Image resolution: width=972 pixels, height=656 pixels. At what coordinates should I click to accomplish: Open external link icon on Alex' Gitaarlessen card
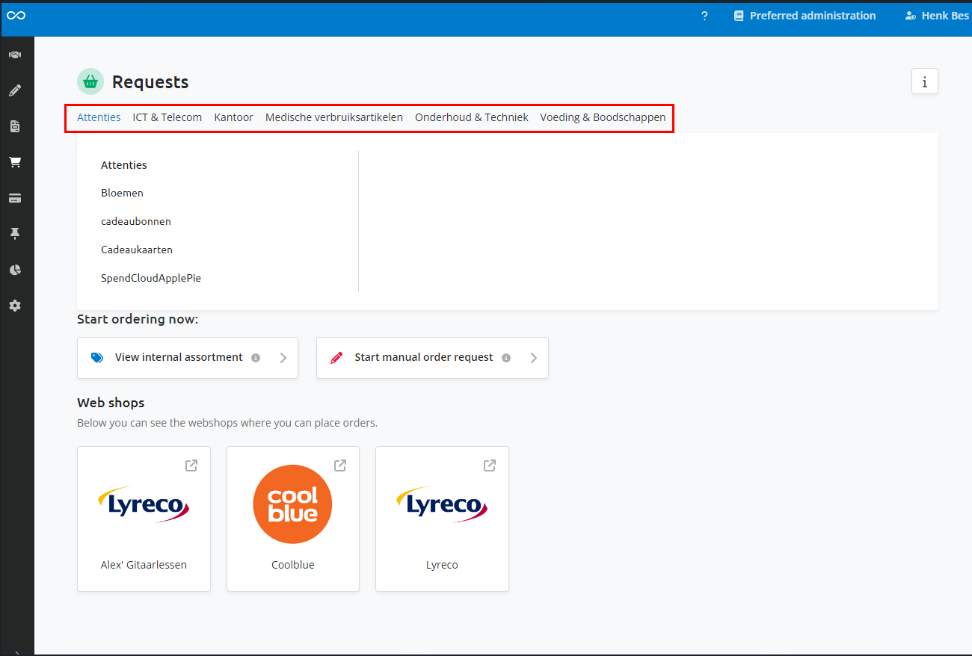(x=191, y=465)
